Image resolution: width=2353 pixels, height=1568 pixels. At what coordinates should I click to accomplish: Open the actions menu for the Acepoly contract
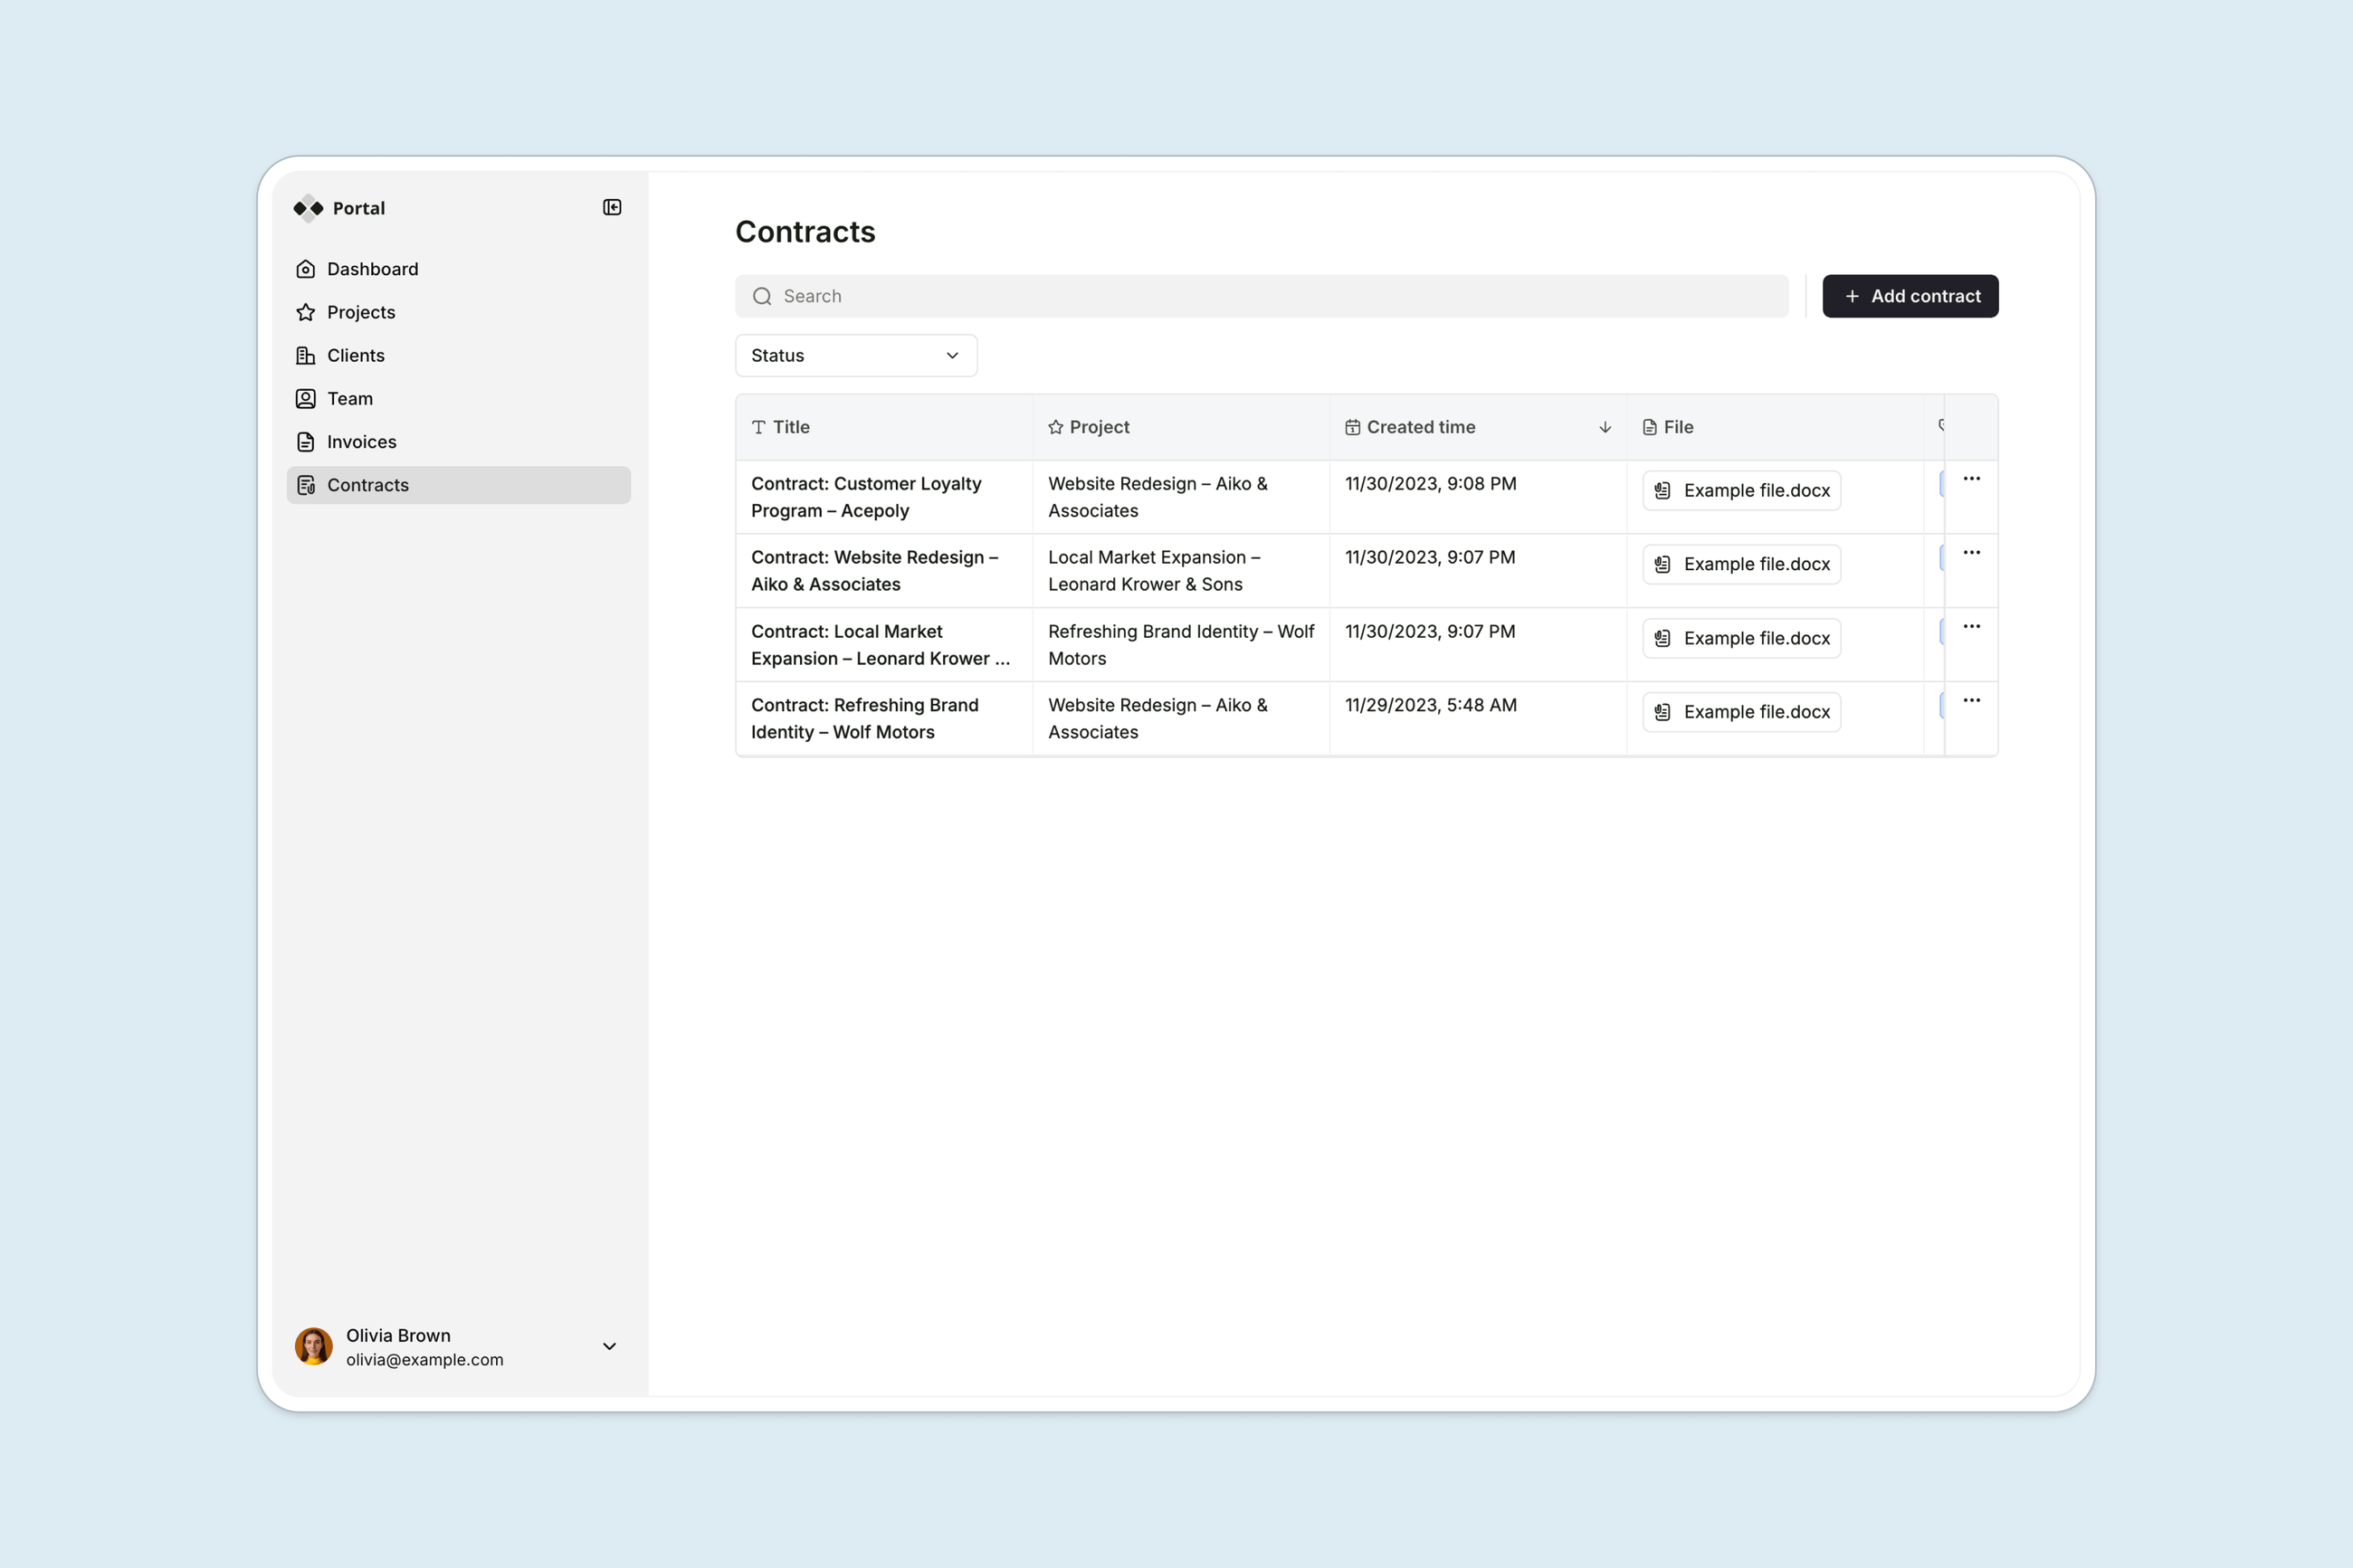point(1971,478)
